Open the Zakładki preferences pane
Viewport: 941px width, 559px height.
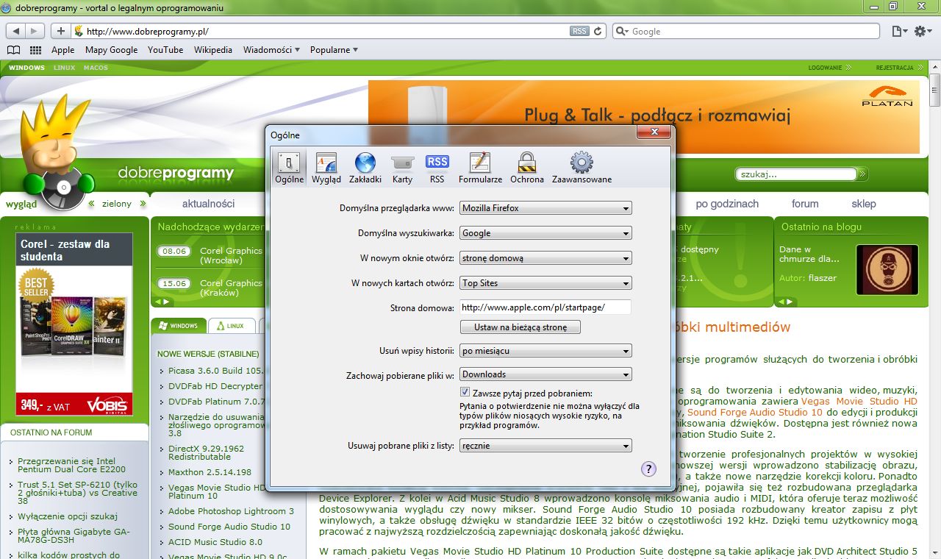(x=365, y=168)
